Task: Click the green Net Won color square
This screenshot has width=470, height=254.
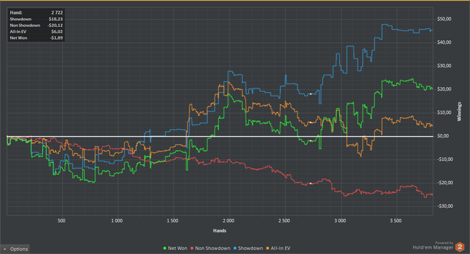Action: (164, 249)
